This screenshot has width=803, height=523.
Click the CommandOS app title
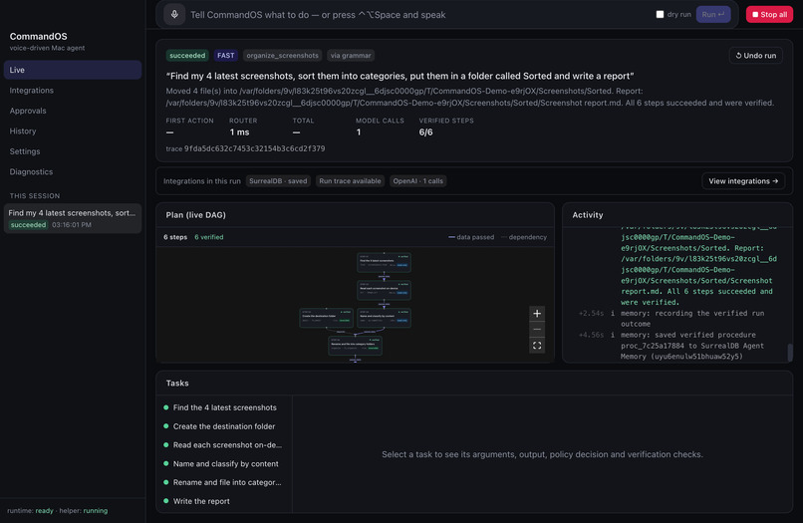point(39,37)
